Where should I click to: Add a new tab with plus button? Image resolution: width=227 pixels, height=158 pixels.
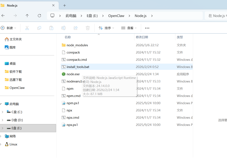tap(65, 5)
